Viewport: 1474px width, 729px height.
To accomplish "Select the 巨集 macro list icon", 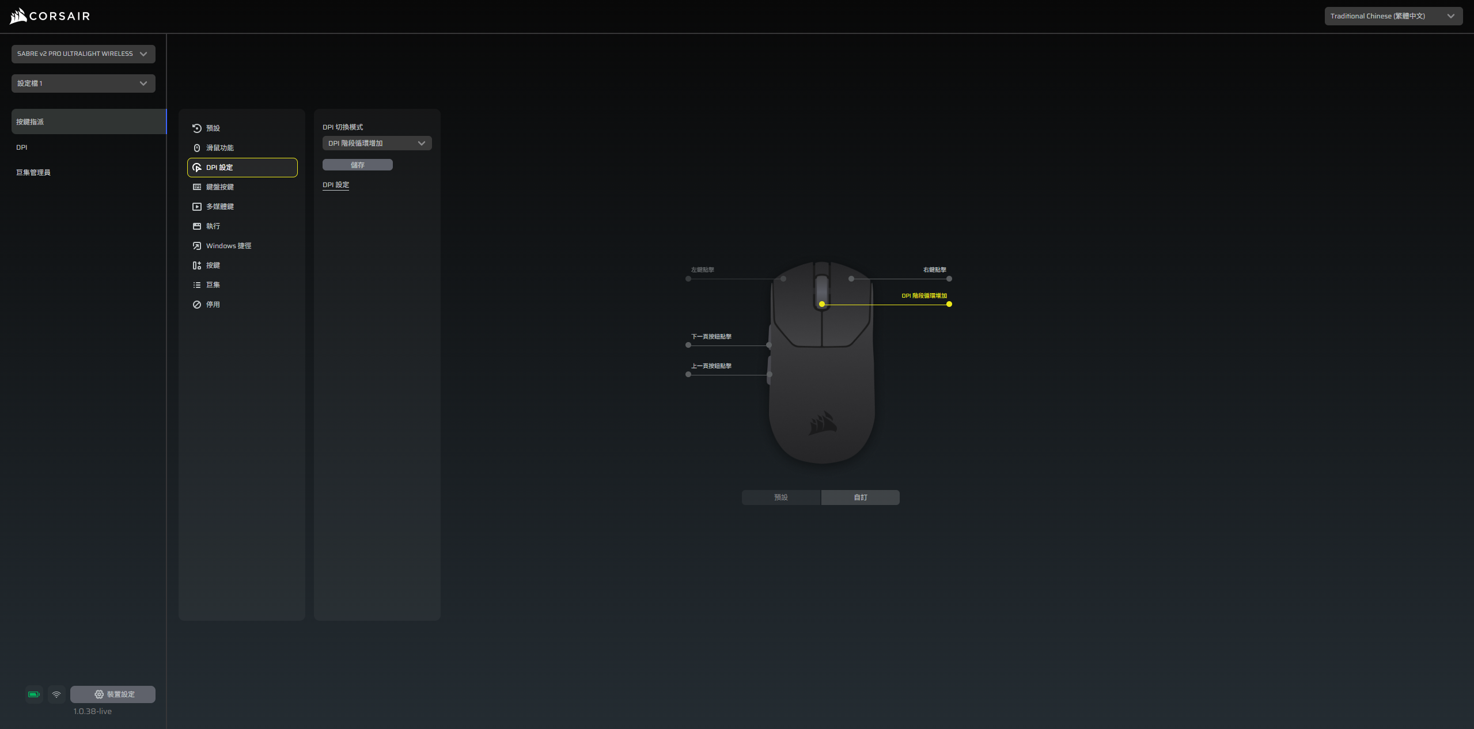I will click(x=197, y=285).
